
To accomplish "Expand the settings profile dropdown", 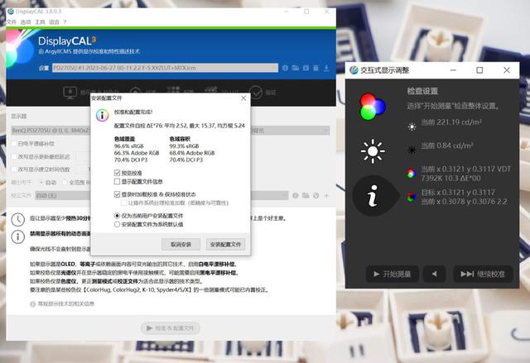I will point(274,68).
